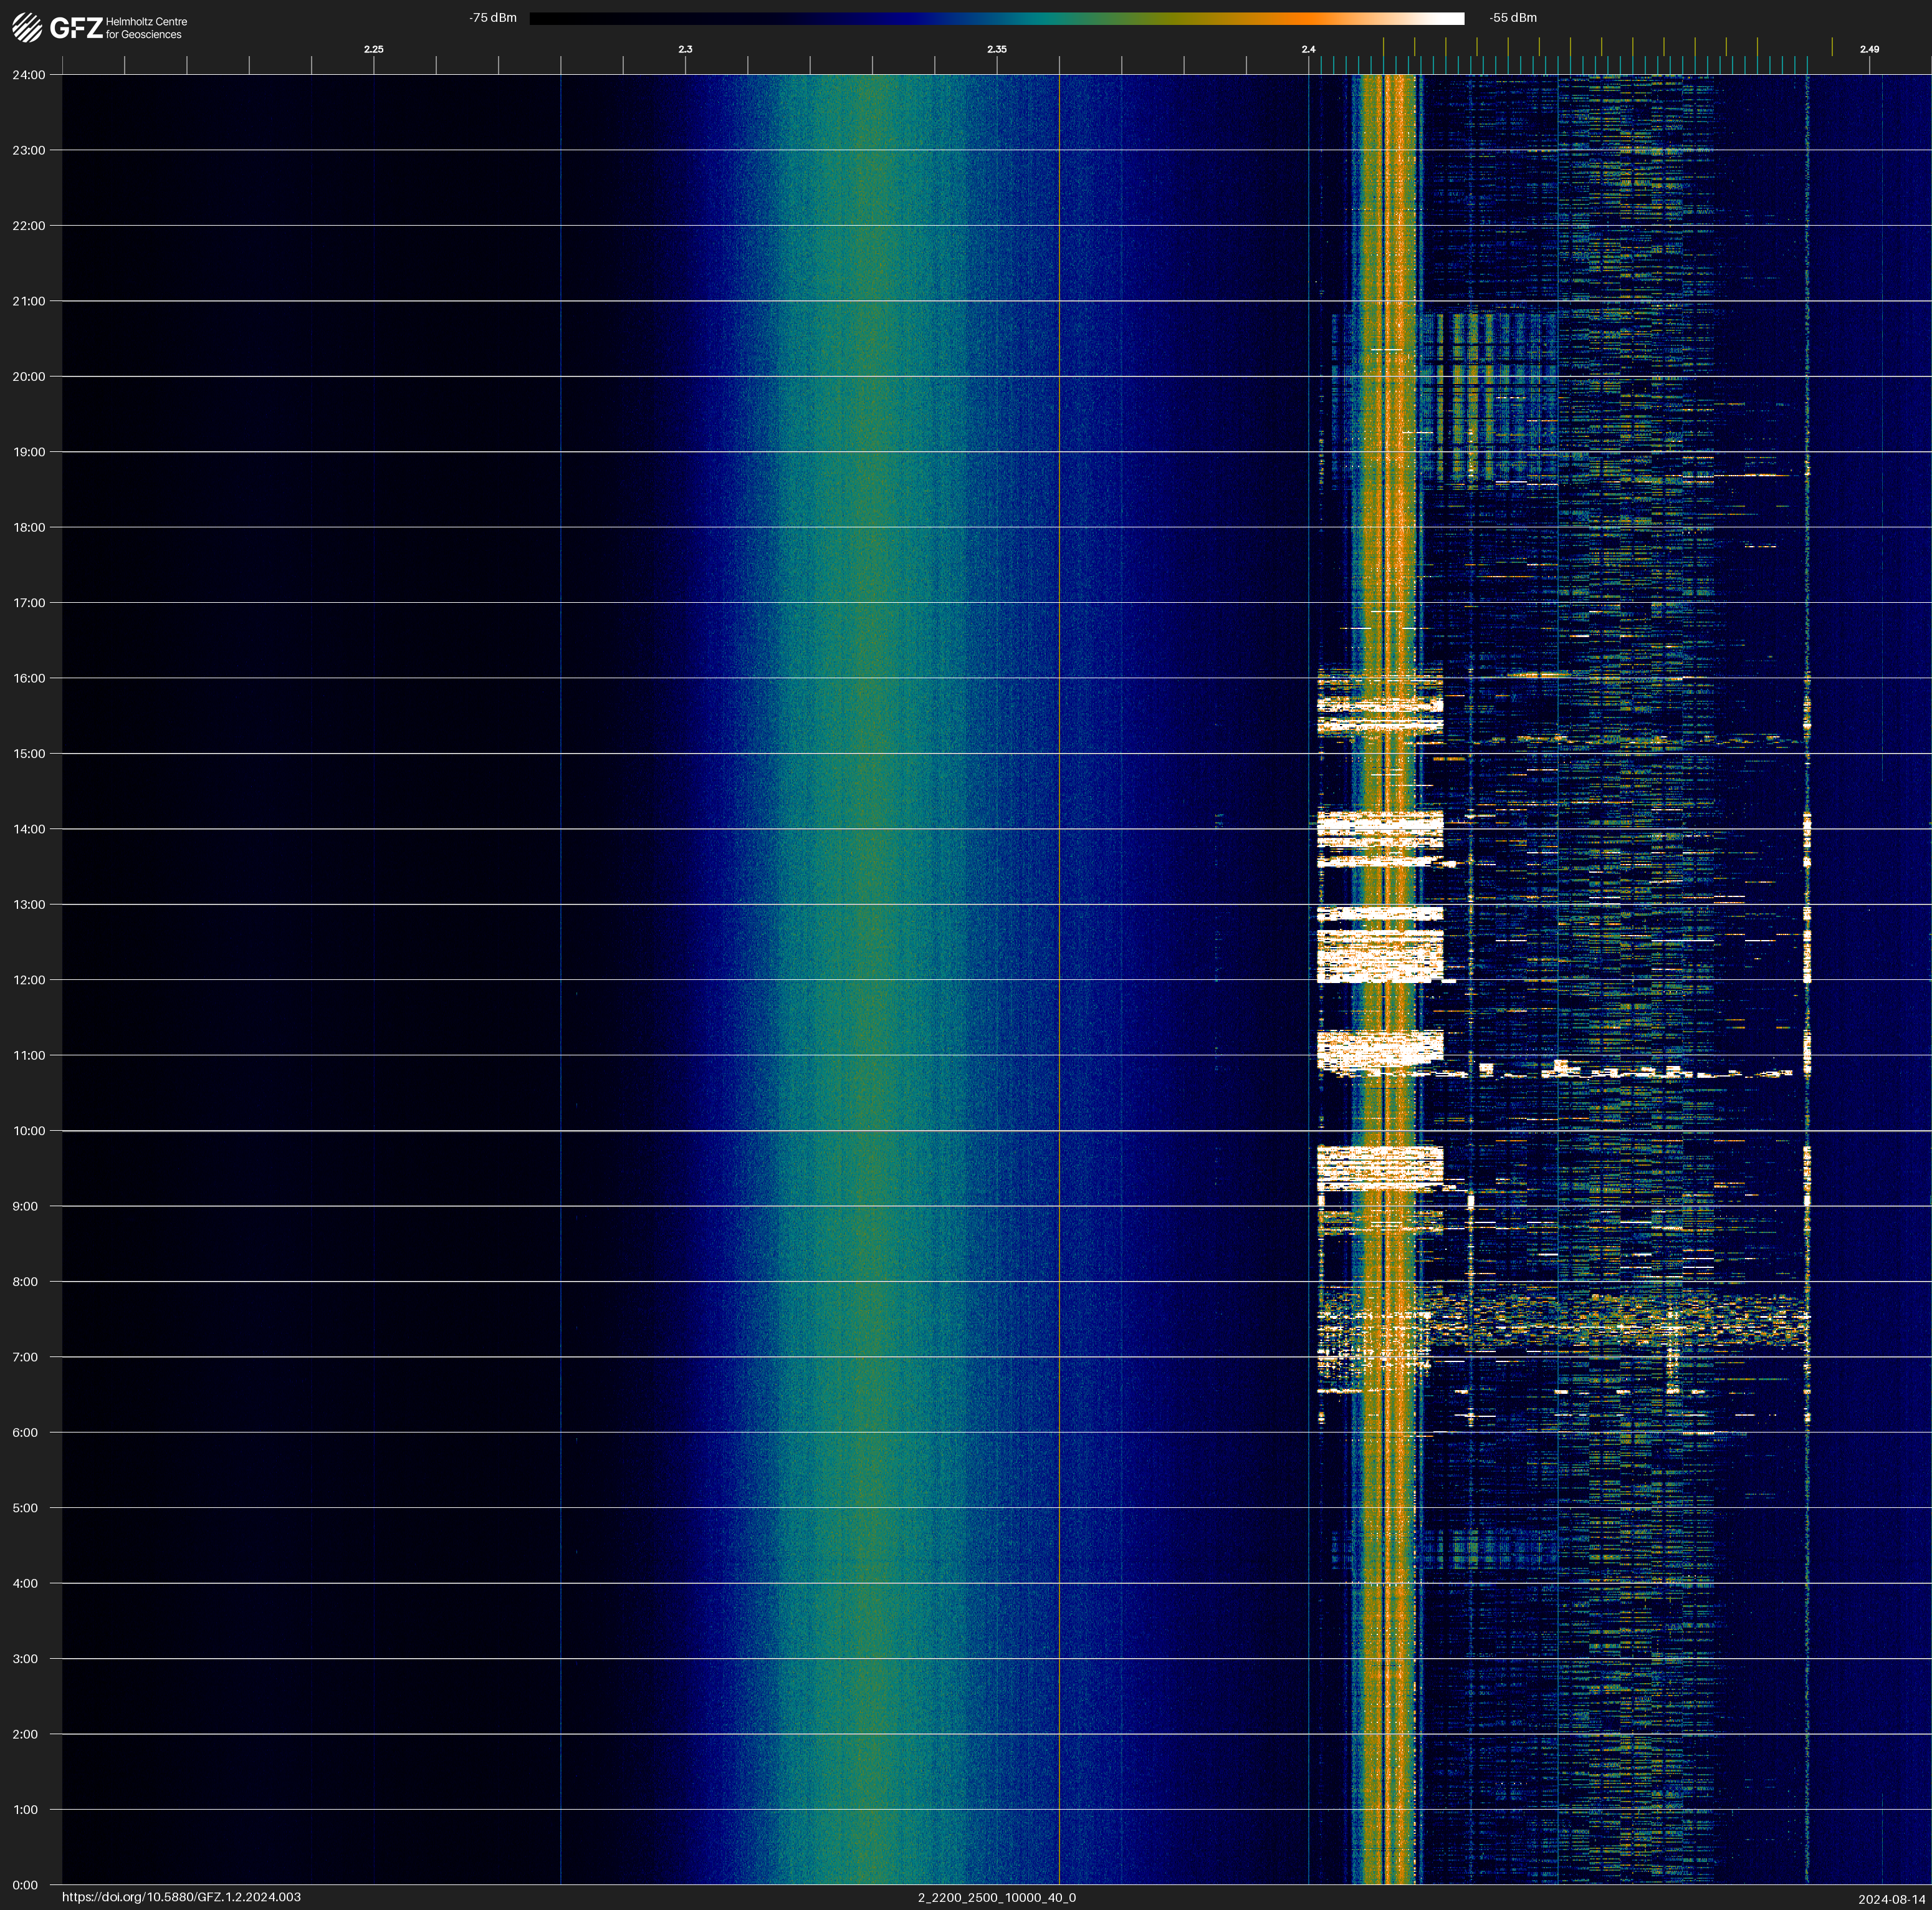Click the 2.49 frequency axis label

point(1869,49)
